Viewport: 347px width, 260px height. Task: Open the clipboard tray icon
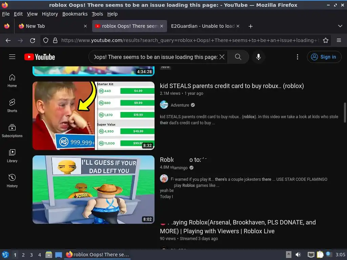(320, 255)
